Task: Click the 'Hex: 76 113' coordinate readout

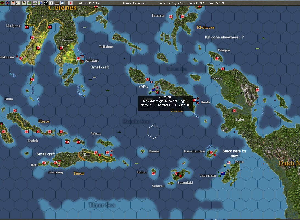Action: click(216, 3)
